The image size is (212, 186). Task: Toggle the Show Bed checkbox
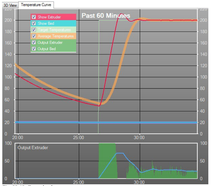point(34,23)
